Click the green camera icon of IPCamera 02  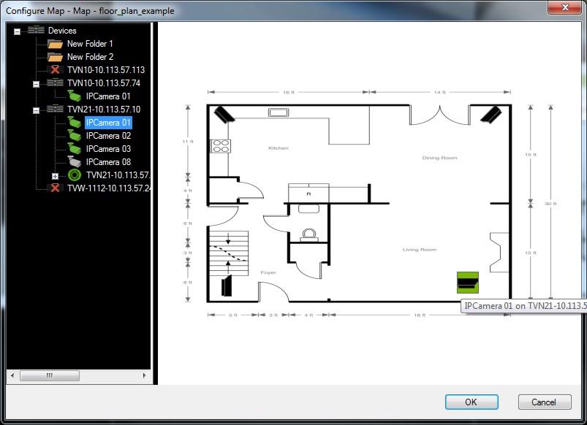(x=74, y=135)
